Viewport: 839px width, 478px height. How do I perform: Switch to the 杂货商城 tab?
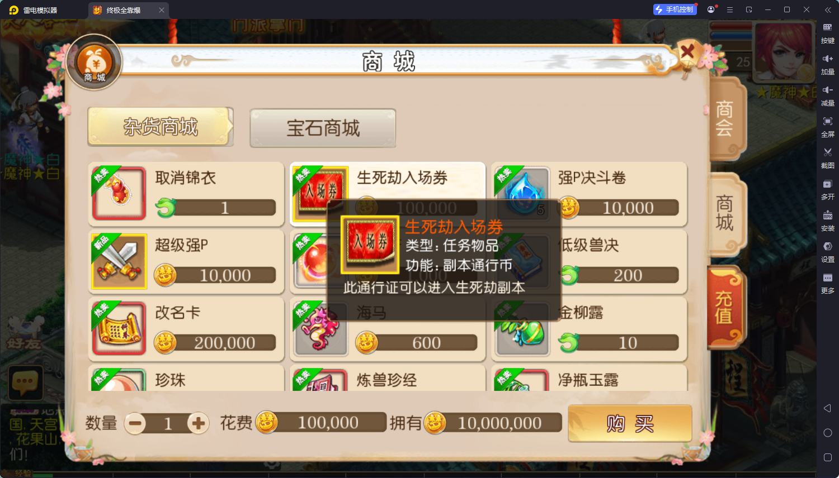[x=161, y=127]
